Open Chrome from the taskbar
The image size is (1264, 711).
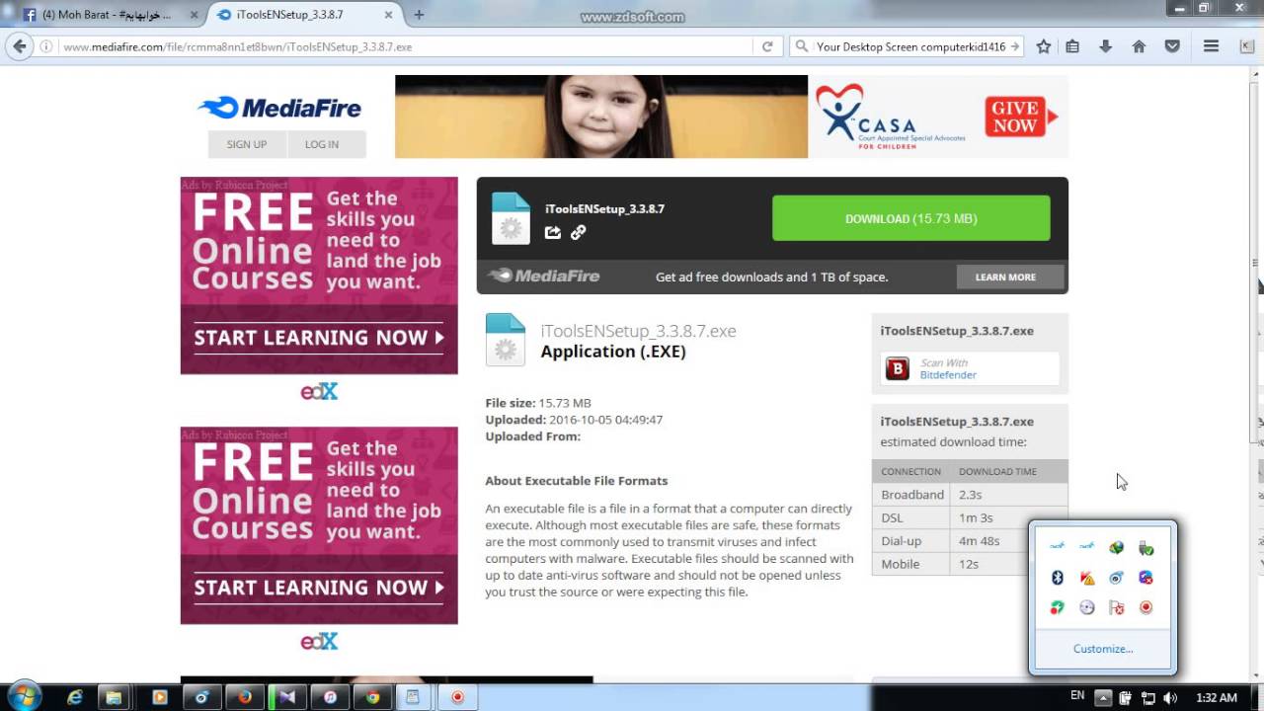pyautogui.click(x=372, y=696)
